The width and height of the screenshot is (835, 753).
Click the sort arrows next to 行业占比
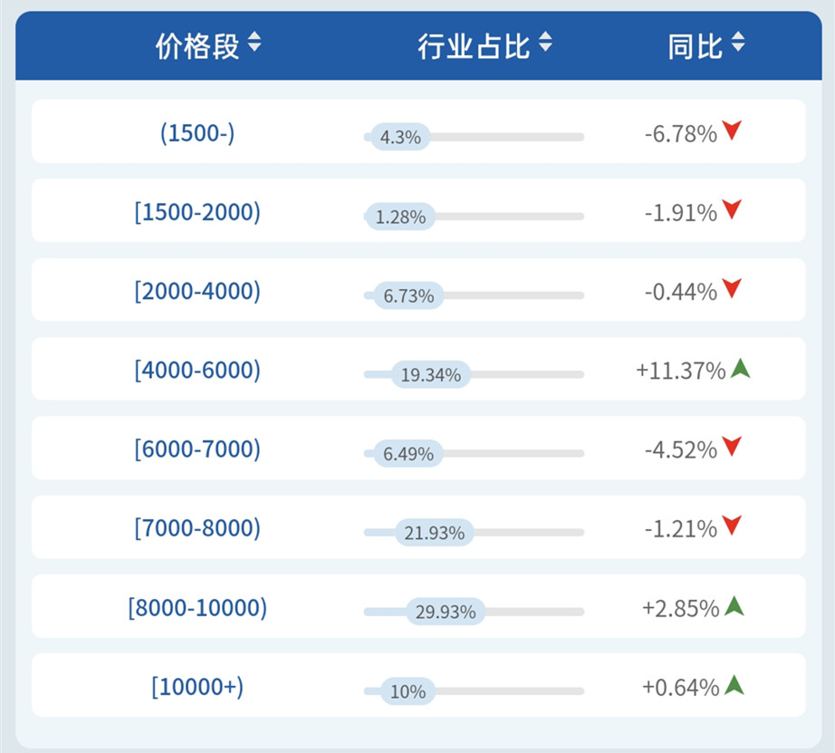click(x=545, y=43)
